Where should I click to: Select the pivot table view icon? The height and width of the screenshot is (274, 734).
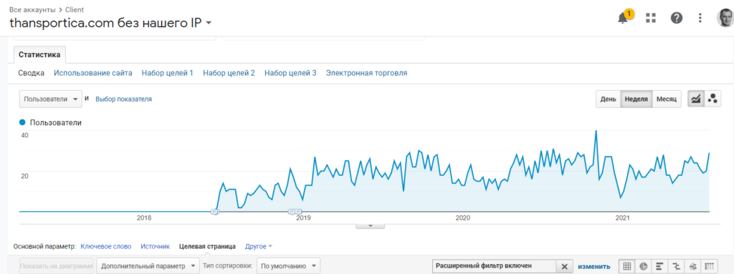point(710,266)
